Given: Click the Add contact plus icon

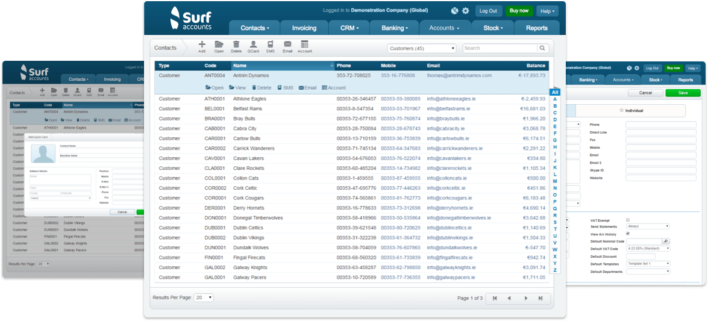Looking at the screenshot, I should [x=202, y=44].
